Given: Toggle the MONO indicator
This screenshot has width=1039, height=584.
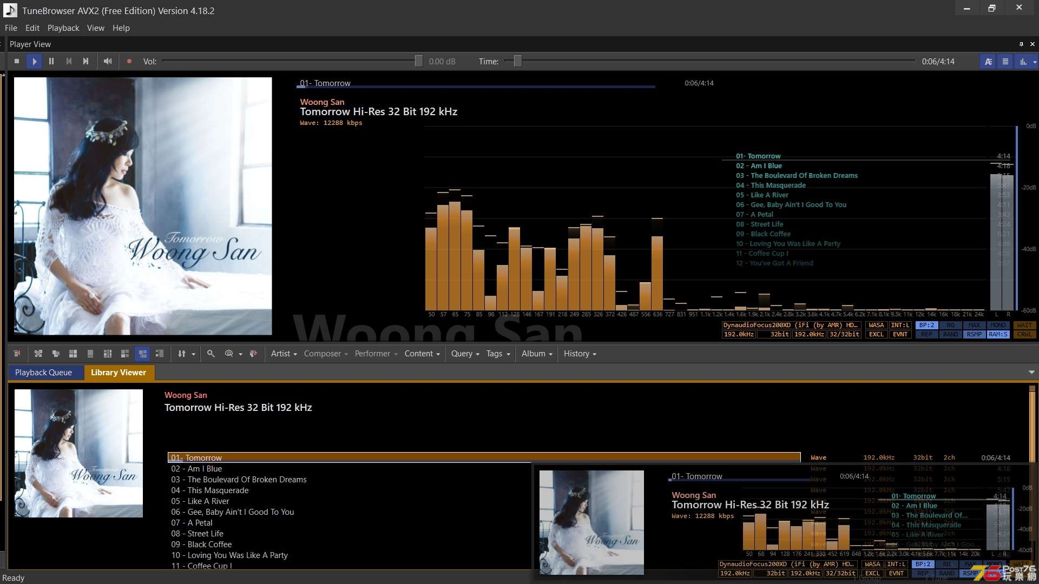Looking at the screenshot, I should click(998, 326).
